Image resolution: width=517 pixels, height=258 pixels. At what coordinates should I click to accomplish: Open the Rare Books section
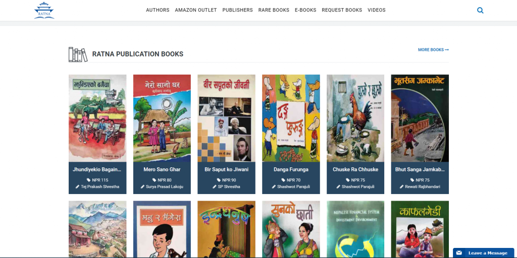click(274, 10)
